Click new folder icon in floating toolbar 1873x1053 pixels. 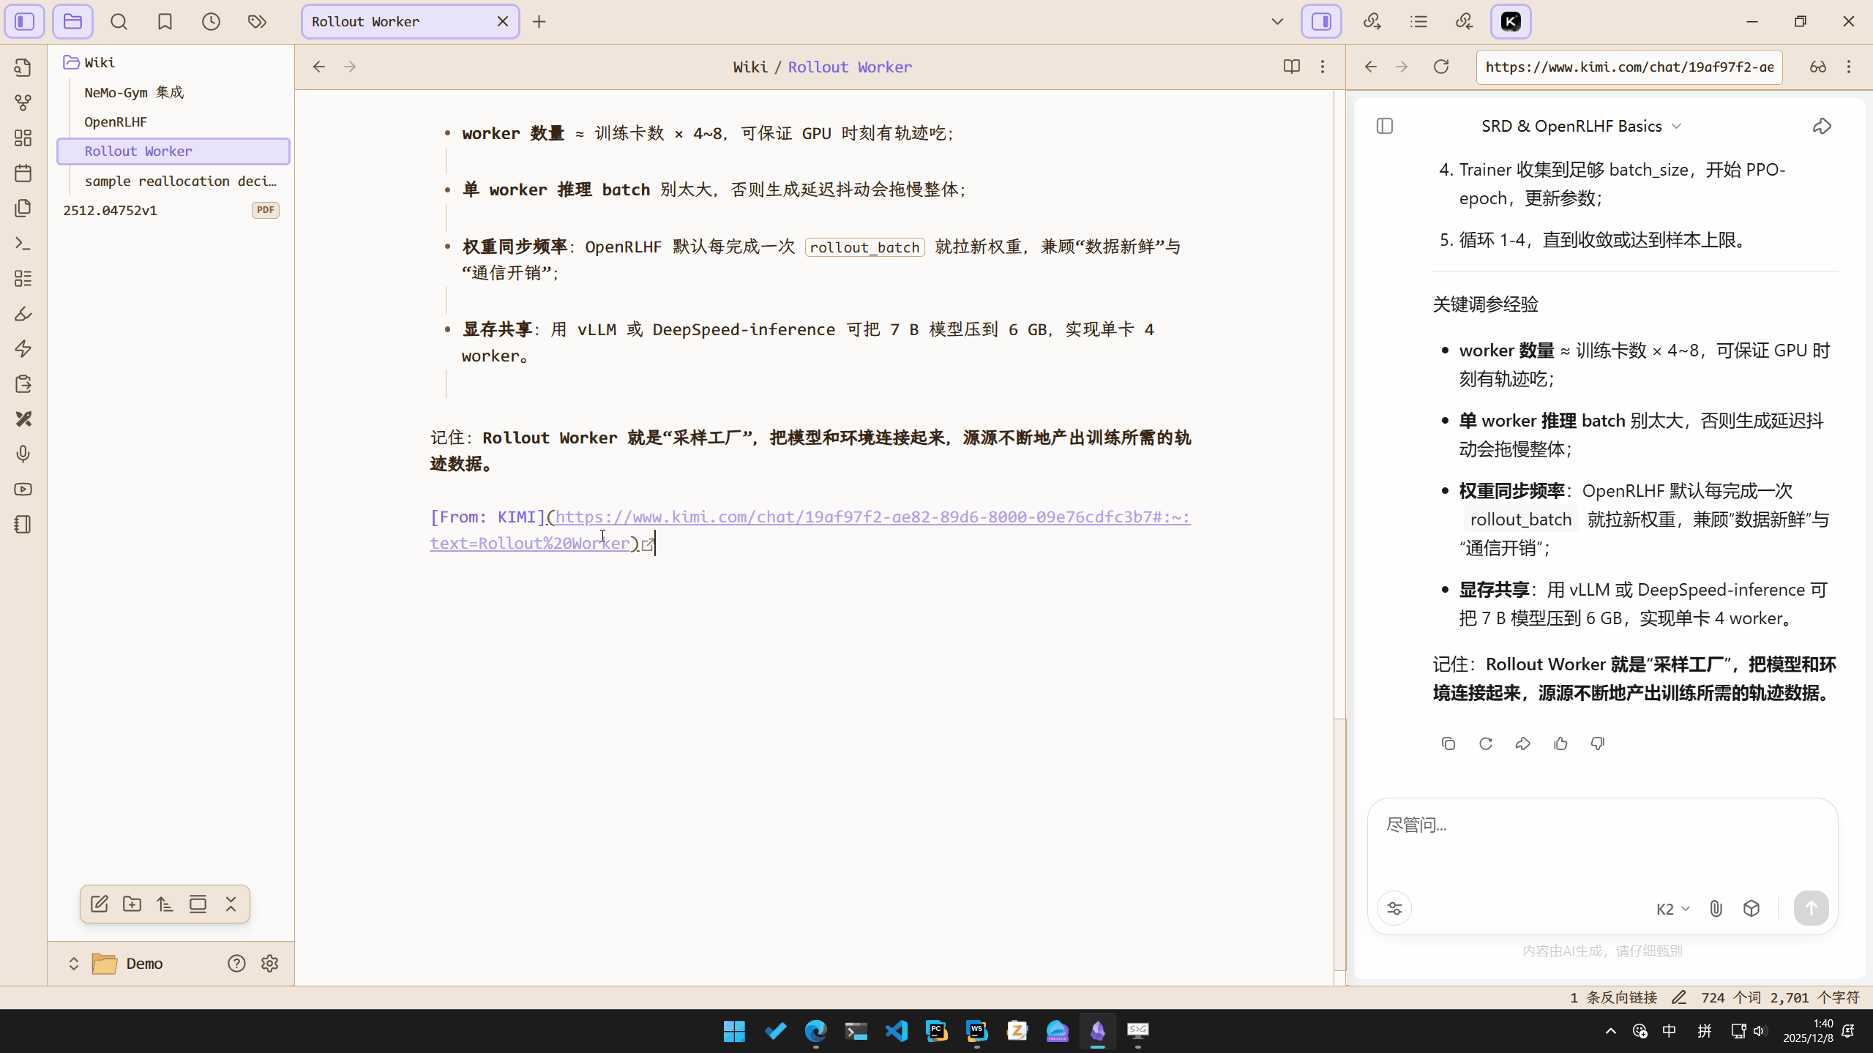point(132,904)
